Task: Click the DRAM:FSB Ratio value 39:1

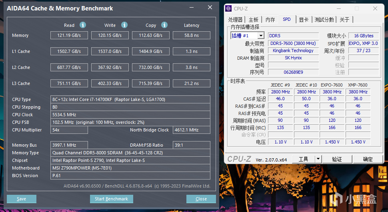Action: pos(192,145)
